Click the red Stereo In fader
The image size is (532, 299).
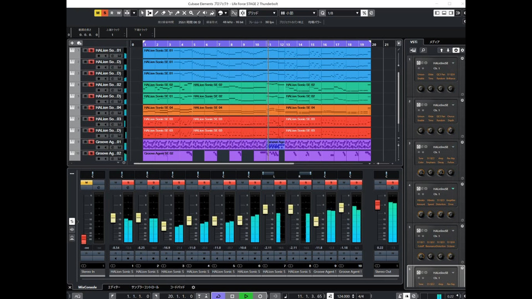[84, 239]
